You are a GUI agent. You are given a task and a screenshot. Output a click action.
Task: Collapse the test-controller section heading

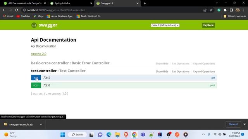[58, 71]
